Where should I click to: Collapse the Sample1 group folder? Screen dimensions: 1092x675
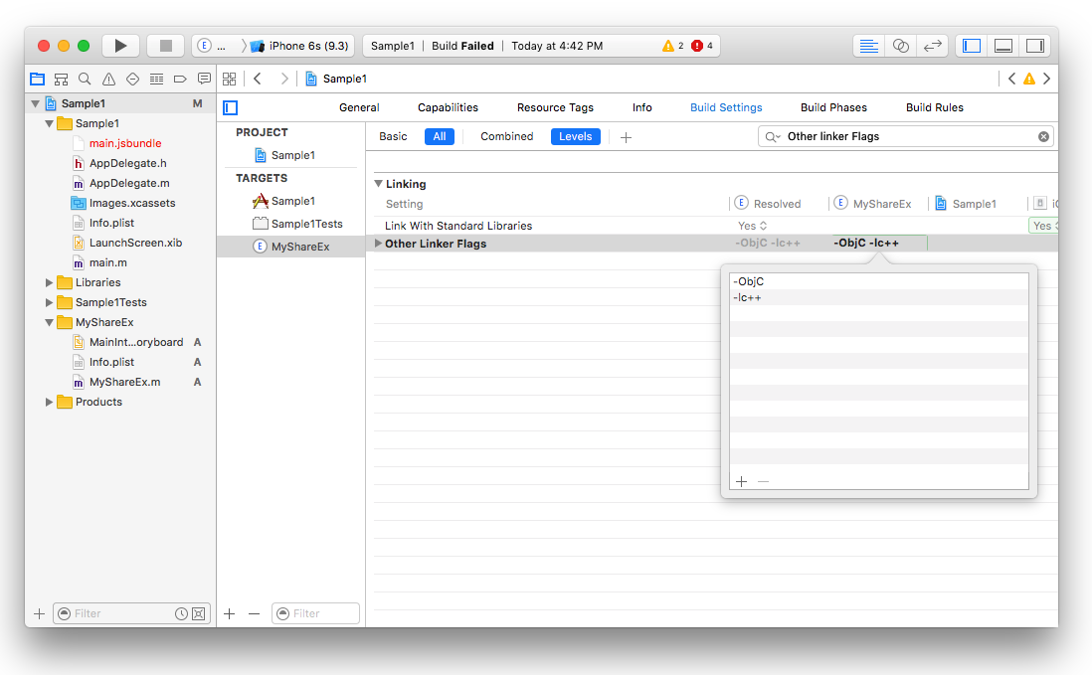tap(49, 124)
